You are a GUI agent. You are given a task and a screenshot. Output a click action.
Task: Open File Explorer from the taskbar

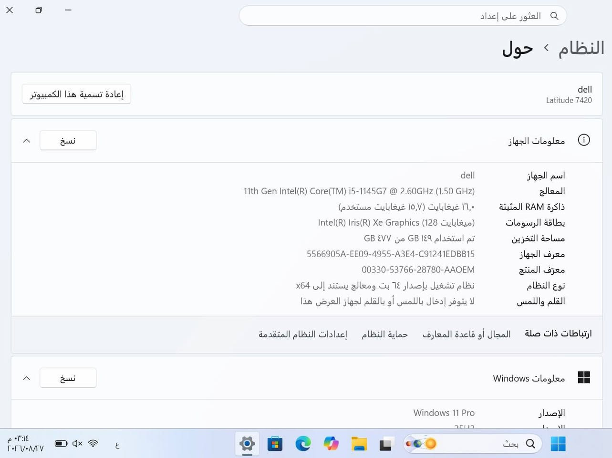(359, 444)
